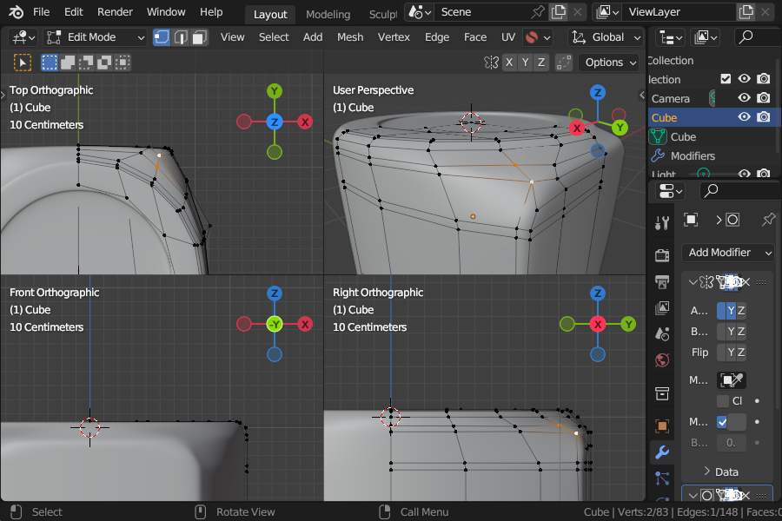Open the Tool properties tab icon
Image resolution: width=782 pixels, height=521 pixels.
(x=662, y=223)
